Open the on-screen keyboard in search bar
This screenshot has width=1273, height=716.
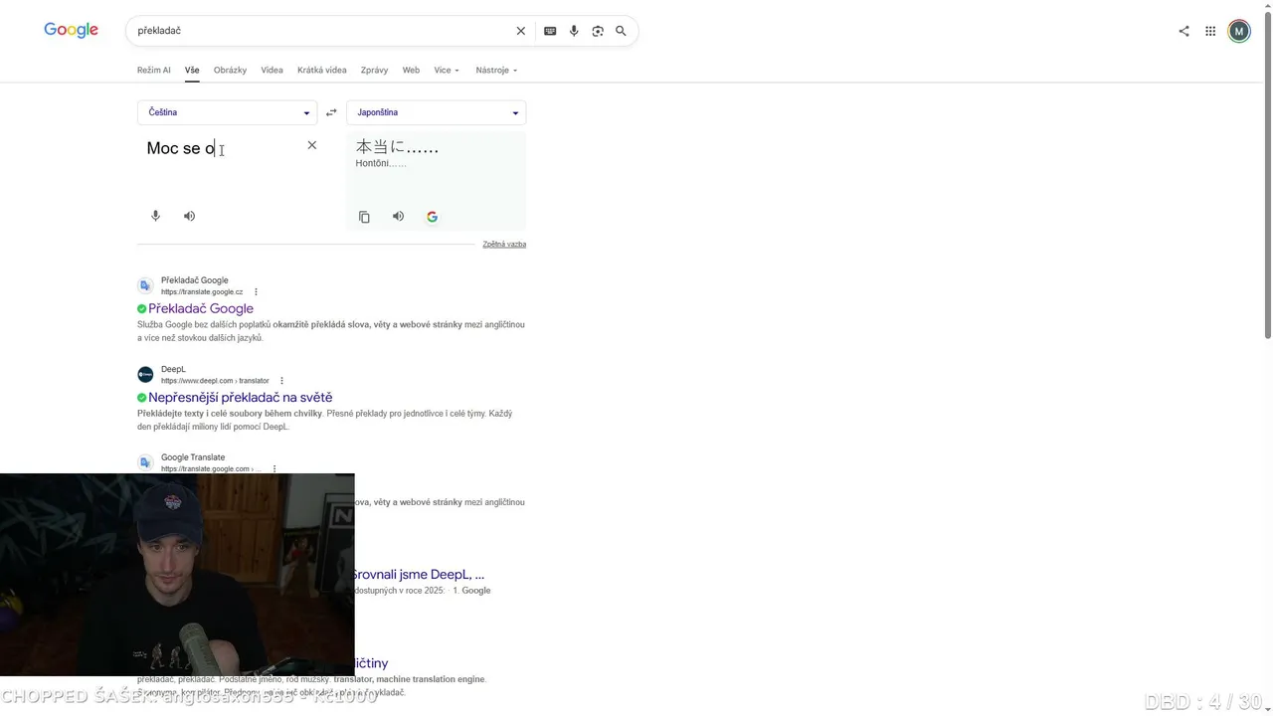[550, 31]
